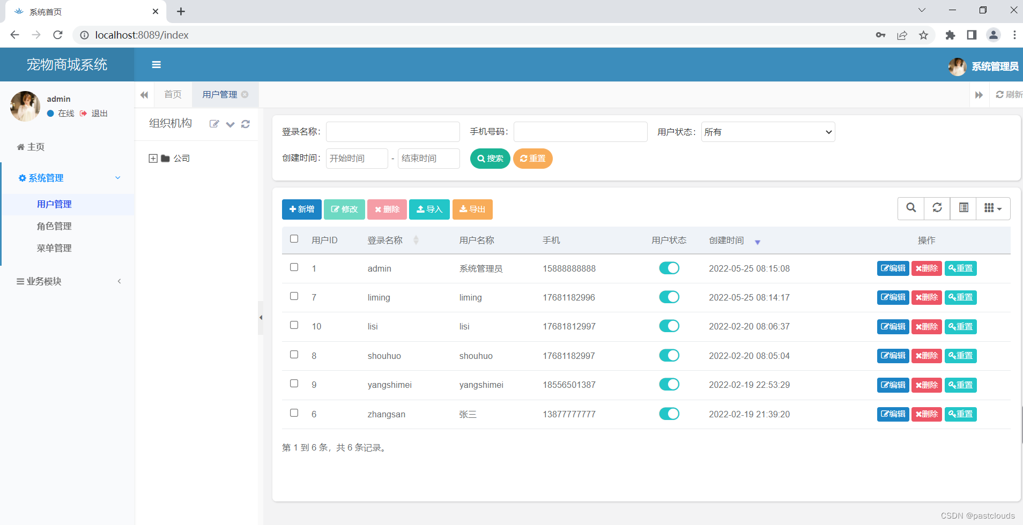Click 重置 for the lisi row
The image size is (1023, 525).
pyautogui.click(x=961, y=327)
